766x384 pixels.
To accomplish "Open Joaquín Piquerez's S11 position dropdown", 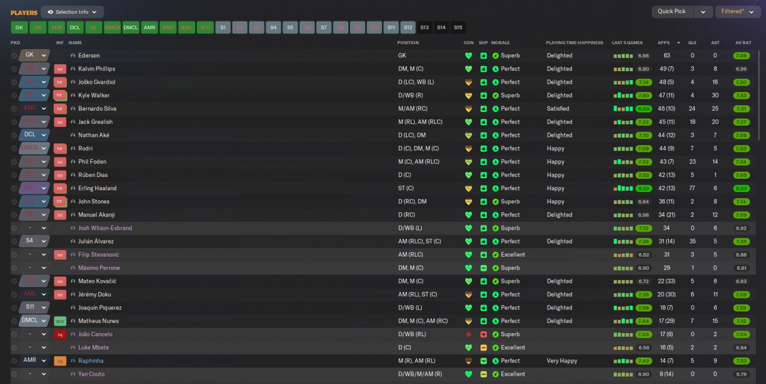I will point(35,307).
